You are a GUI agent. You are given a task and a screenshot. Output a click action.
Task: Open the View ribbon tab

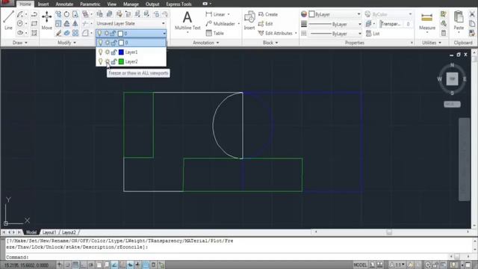[x=111, y=4]
